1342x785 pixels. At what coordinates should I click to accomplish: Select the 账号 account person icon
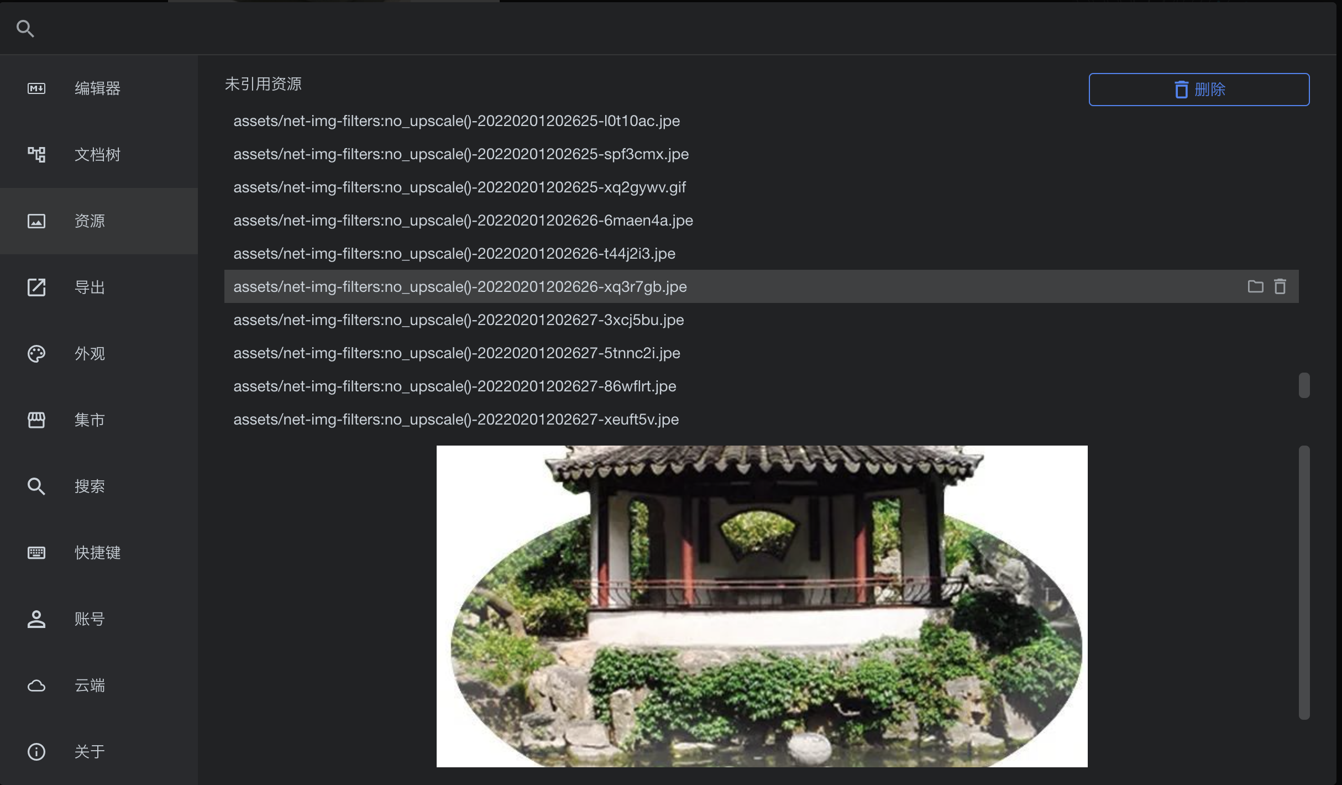(36, 619)
